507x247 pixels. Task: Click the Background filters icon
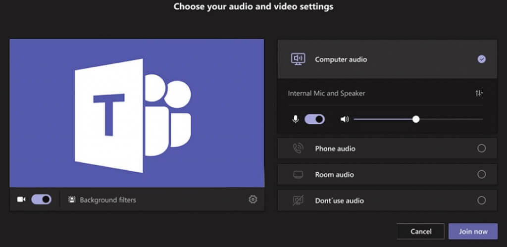(72, 200)
